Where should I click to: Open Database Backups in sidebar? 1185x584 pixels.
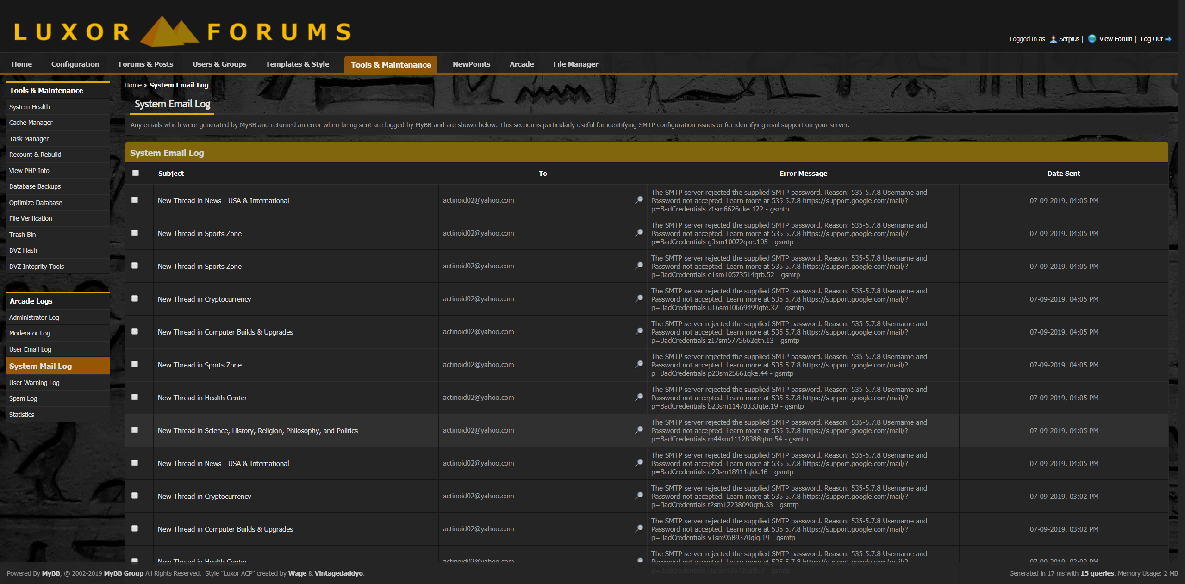(x=58, y=186)
